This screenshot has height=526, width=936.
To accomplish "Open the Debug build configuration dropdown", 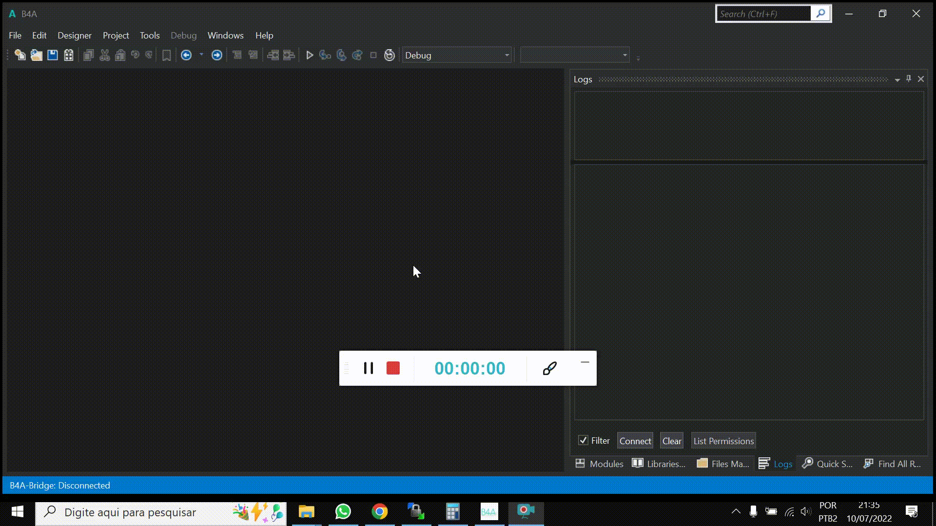I will click(x=507, y=55).
